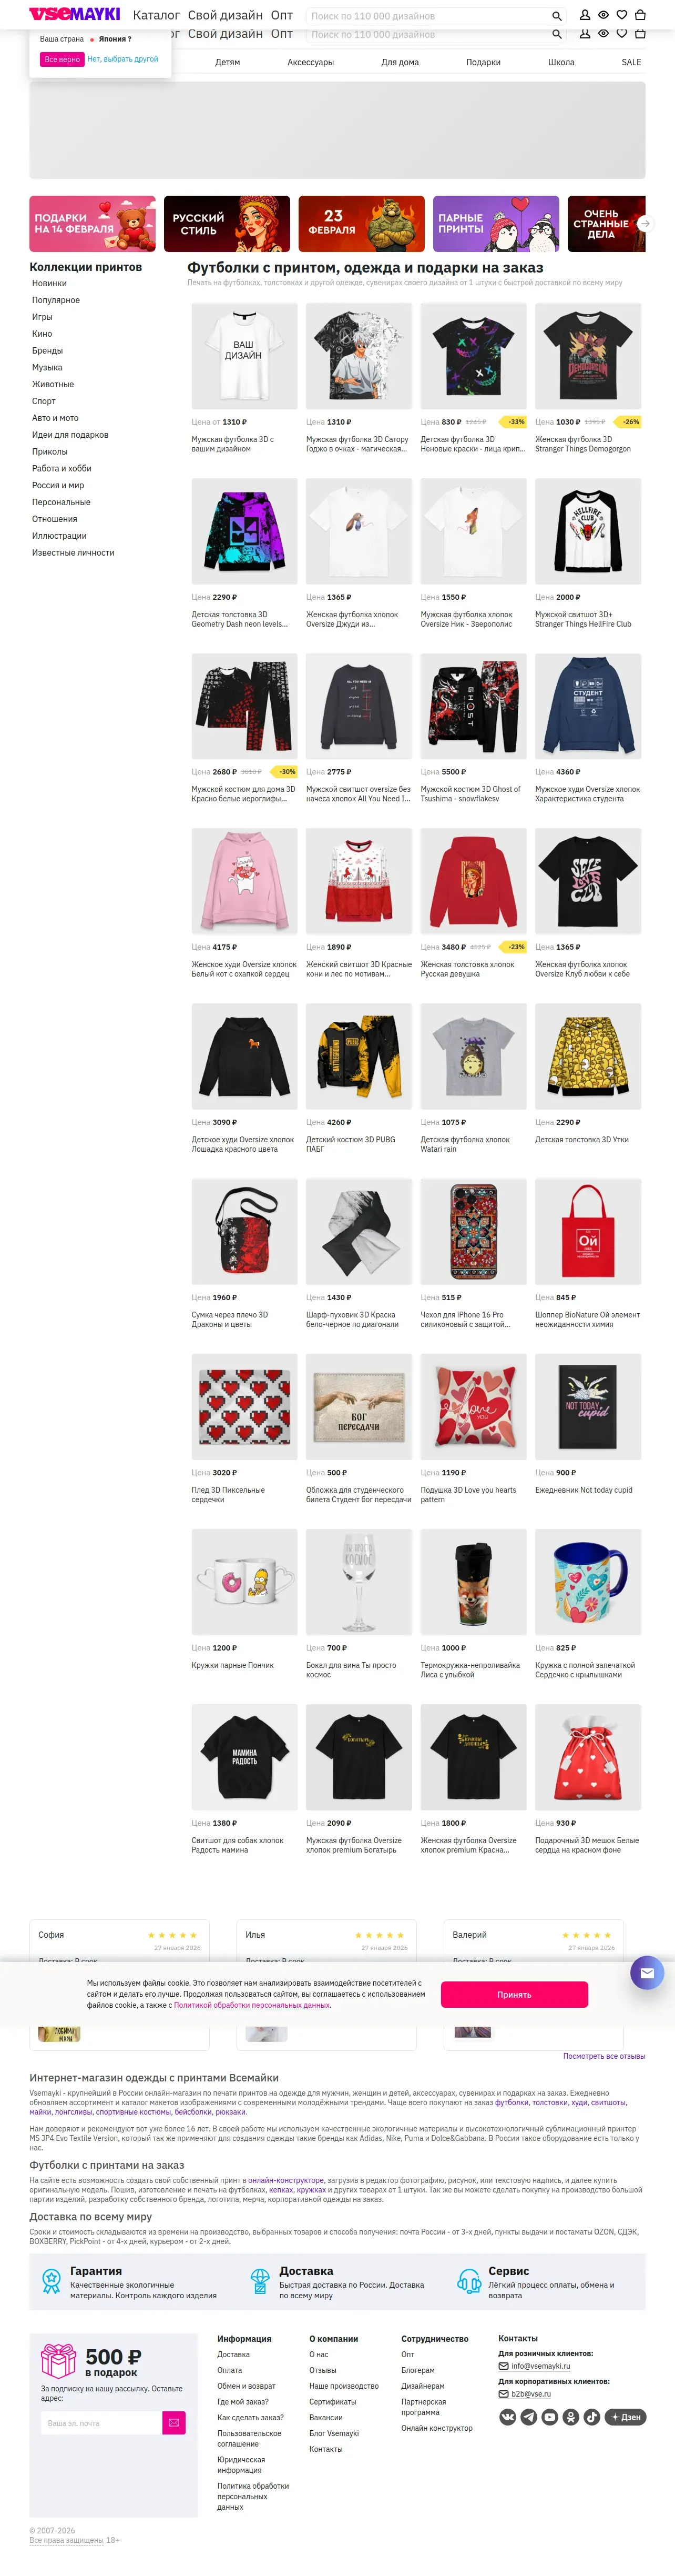Open the user account icon in the header

585,15
